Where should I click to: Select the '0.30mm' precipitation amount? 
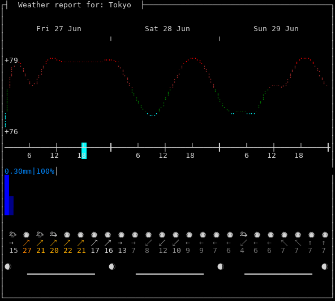pos(18,171)
